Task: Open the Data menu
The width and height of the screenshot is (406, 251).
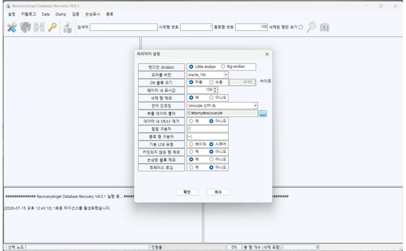Action: [46, 14]
